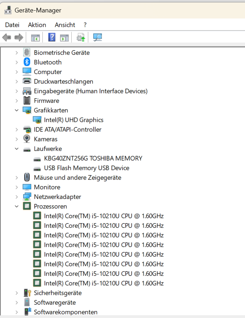Click the USB Flash Memory drive icon

coord(37,169)
